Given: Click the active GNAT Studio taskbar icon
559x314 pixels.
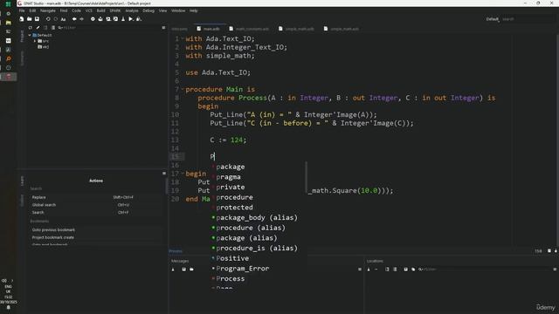Looking at the screenshot, I should [8, 77].
